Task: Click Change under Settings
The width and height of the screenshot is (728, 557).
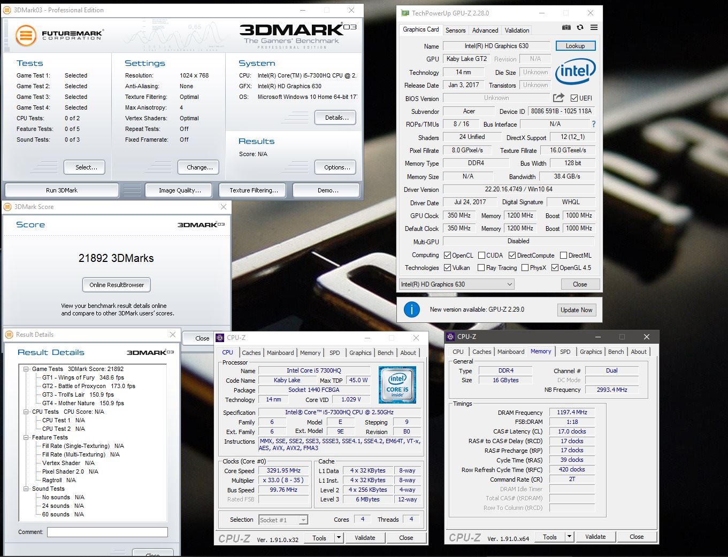Action: point(199,167)
